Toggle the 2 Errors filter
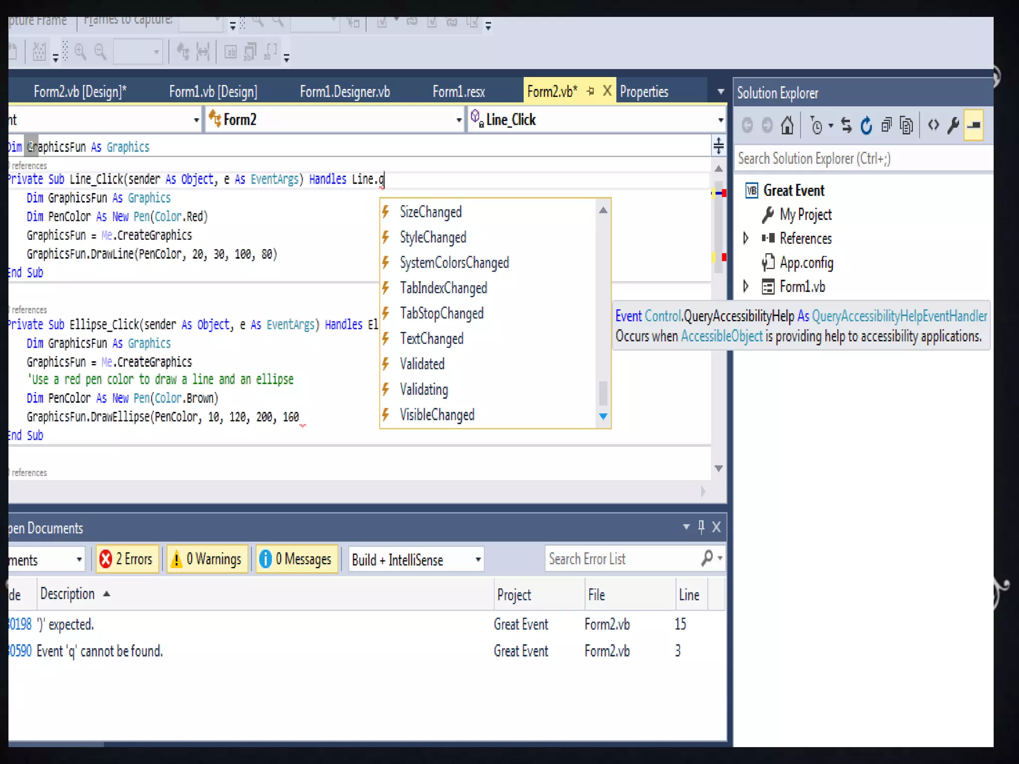This screenshot has height=764, width=1019. coord(127,559)
